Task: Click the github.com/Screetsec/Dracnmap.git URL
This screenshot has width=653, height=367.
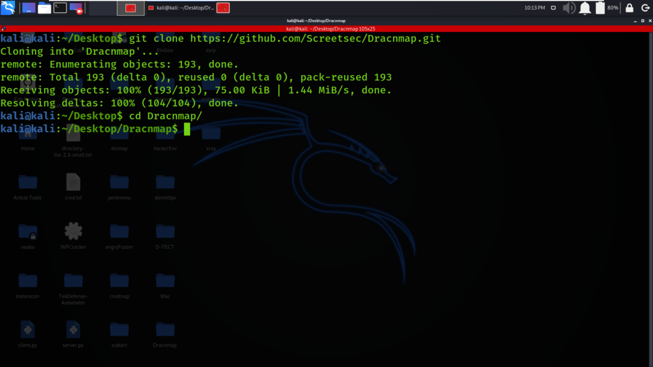Action: [315, 38]
